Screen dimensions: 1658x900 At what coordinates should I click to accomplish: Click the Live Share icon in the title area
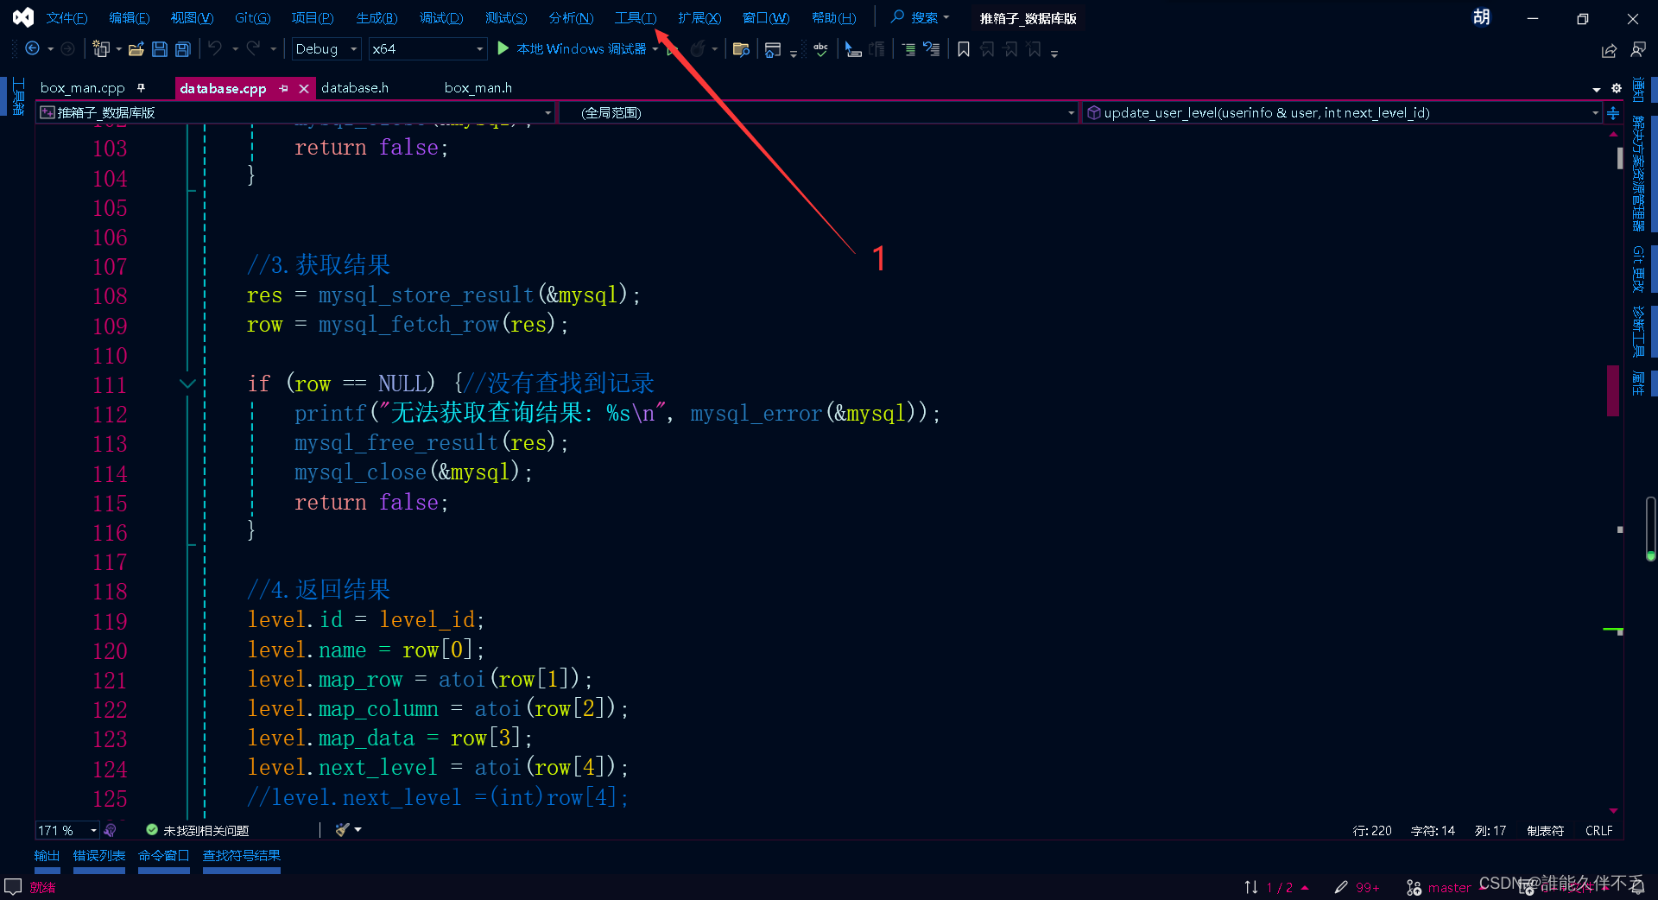1609,51
